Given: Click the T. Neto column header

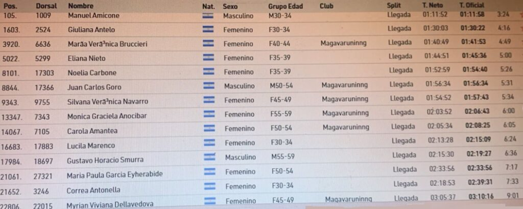Looking at the screenshot, I should 433,5.
